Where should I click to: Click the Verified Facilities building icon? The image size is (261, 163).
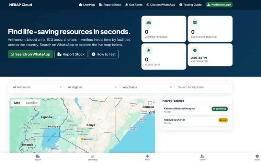(149, 23)
